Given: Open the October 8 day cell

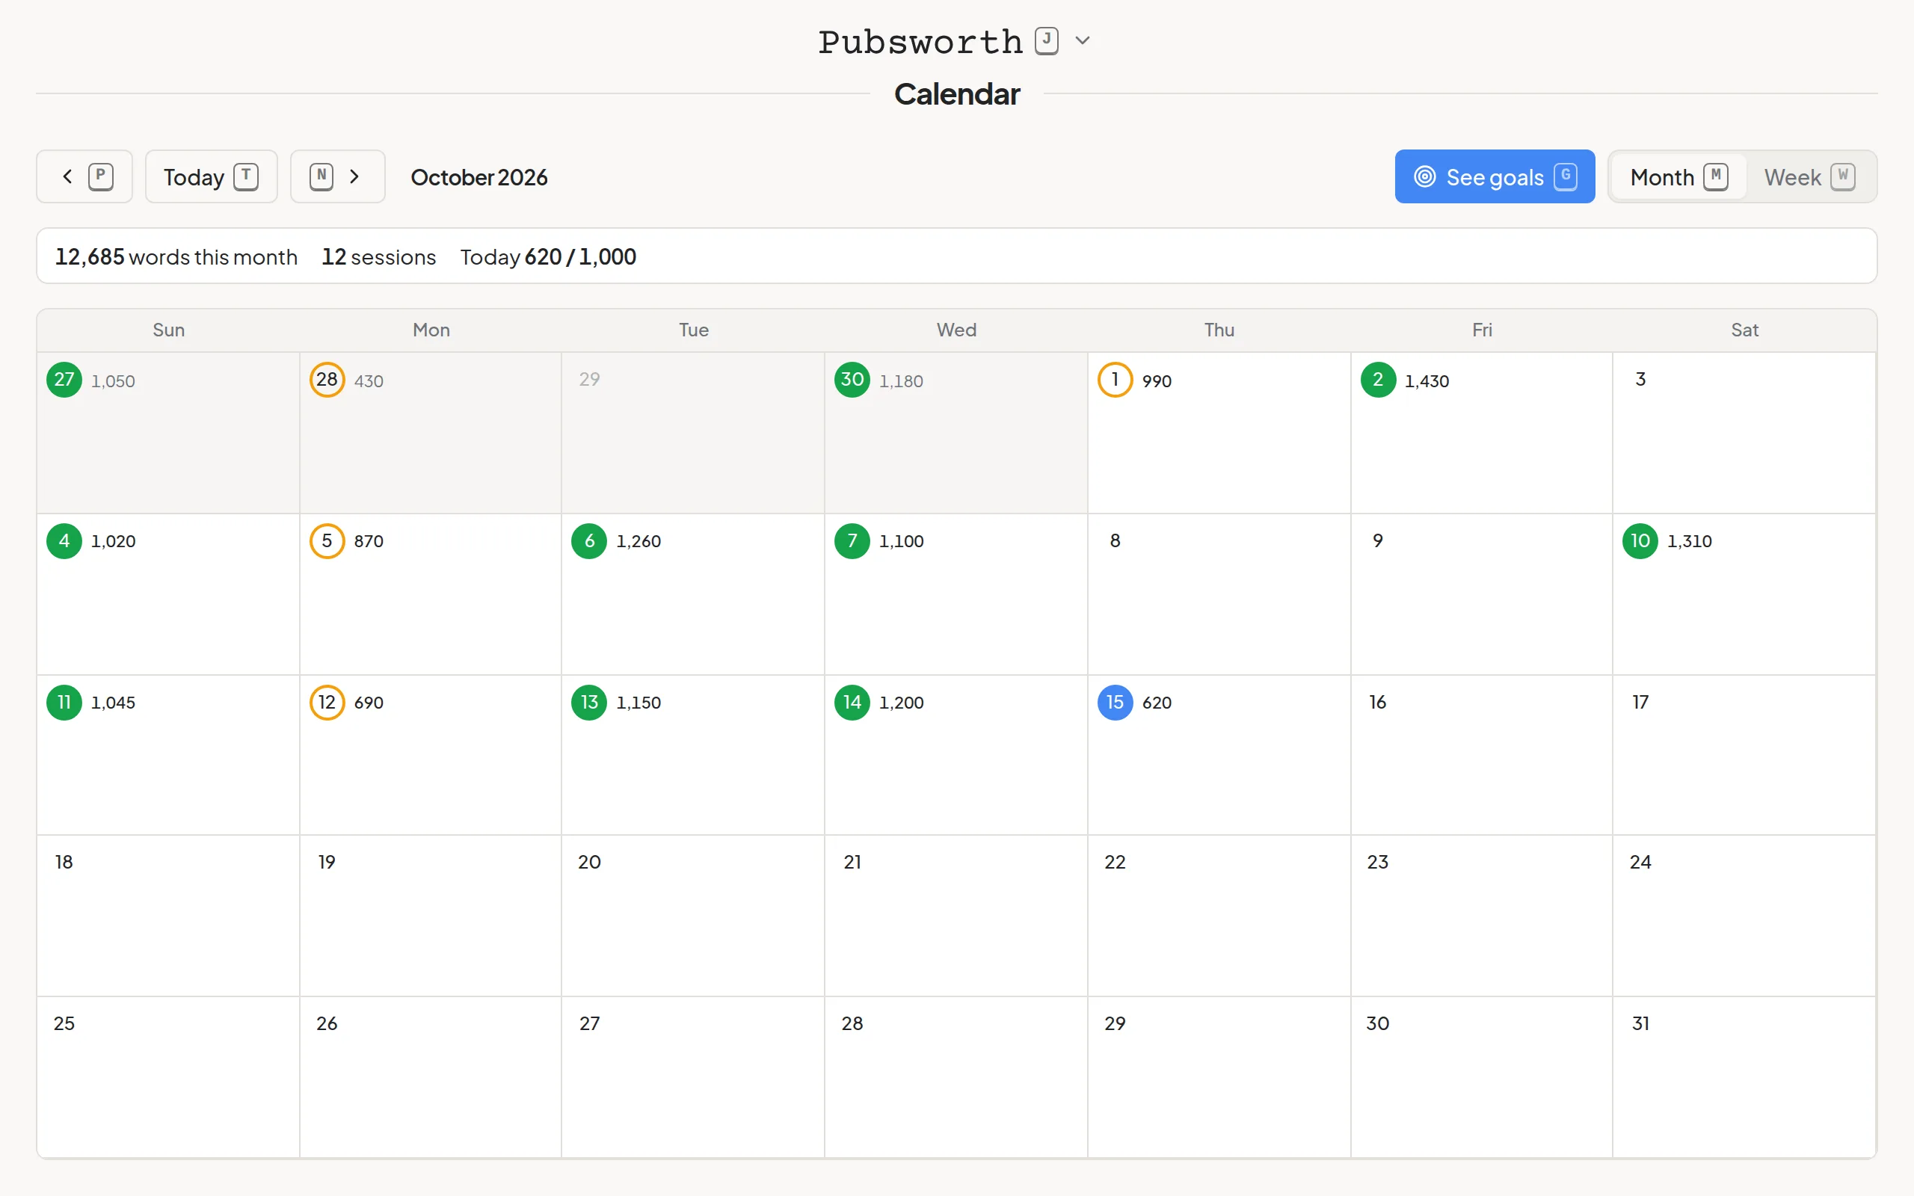Looking at the screenshot, I should click(1219, 594).
